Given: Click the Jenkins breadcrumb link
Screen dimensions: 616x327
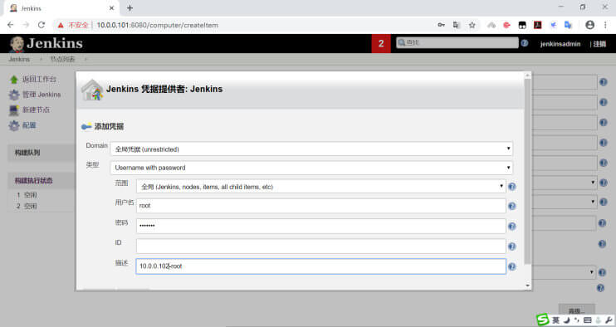Looking at the screenshot, I should 19,59.
